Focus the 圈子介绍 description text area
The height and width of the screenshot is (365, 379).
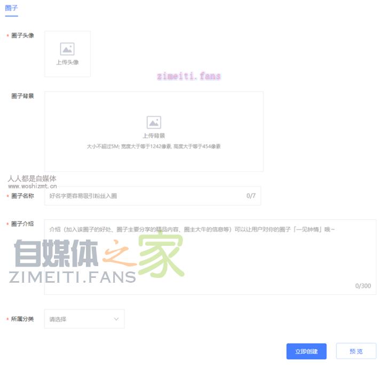click(x=210, y=257)
